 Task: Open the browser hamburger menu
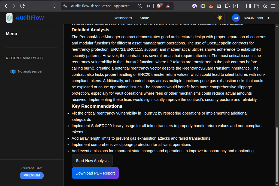tap(273, 6)
